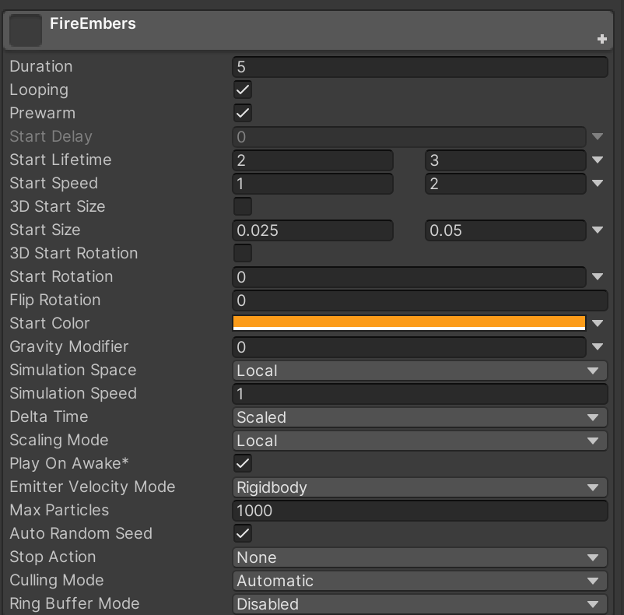Uncheck the Prewarm option

(243, 114)
